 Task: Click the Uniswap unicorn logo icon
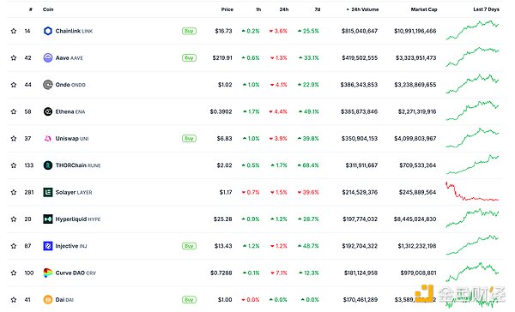pos(48,139)
